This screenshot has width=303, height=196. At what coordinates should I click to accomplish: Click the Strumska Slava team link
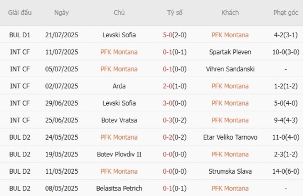[x=230, y=171]
